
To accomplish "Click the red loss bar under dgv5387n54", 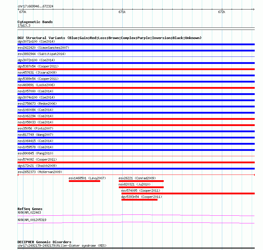I will point(136,69).
